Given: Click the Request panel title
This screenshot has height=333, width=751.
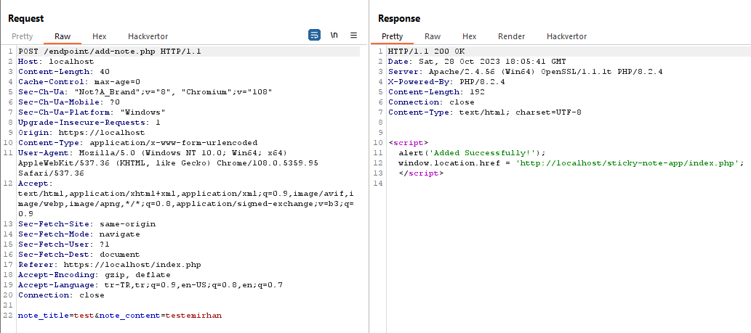Looking at the screenshot, I should [x=26, y=19].
